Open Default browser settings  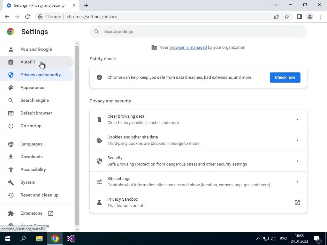[37, 113]
